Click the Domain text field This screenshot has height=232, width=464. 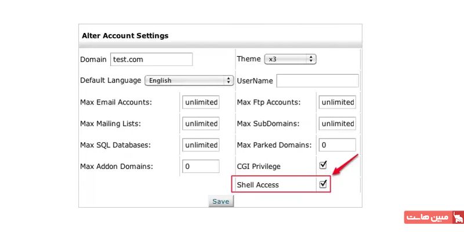pos(151,59)
